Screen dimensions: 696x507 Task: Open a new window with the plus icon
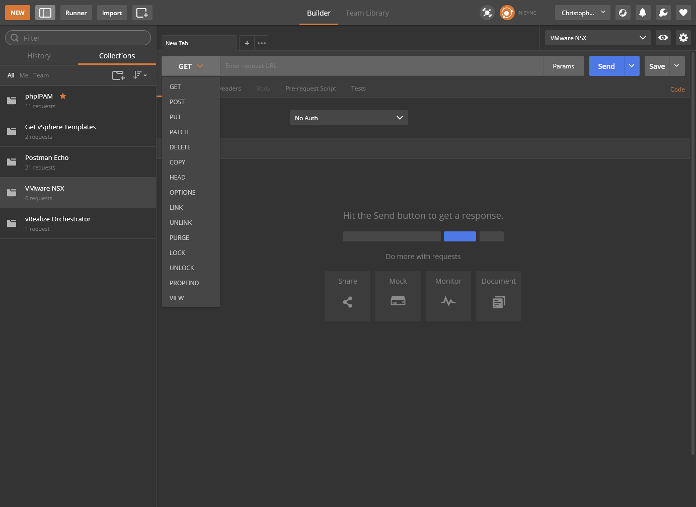pyautogui.click(x=142, y=13)
